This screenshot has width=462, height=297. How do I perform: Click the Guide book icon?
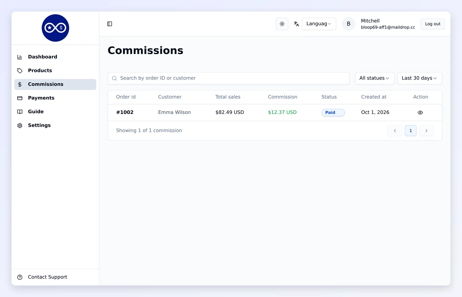pyautogui.click(x=20, y=112)
